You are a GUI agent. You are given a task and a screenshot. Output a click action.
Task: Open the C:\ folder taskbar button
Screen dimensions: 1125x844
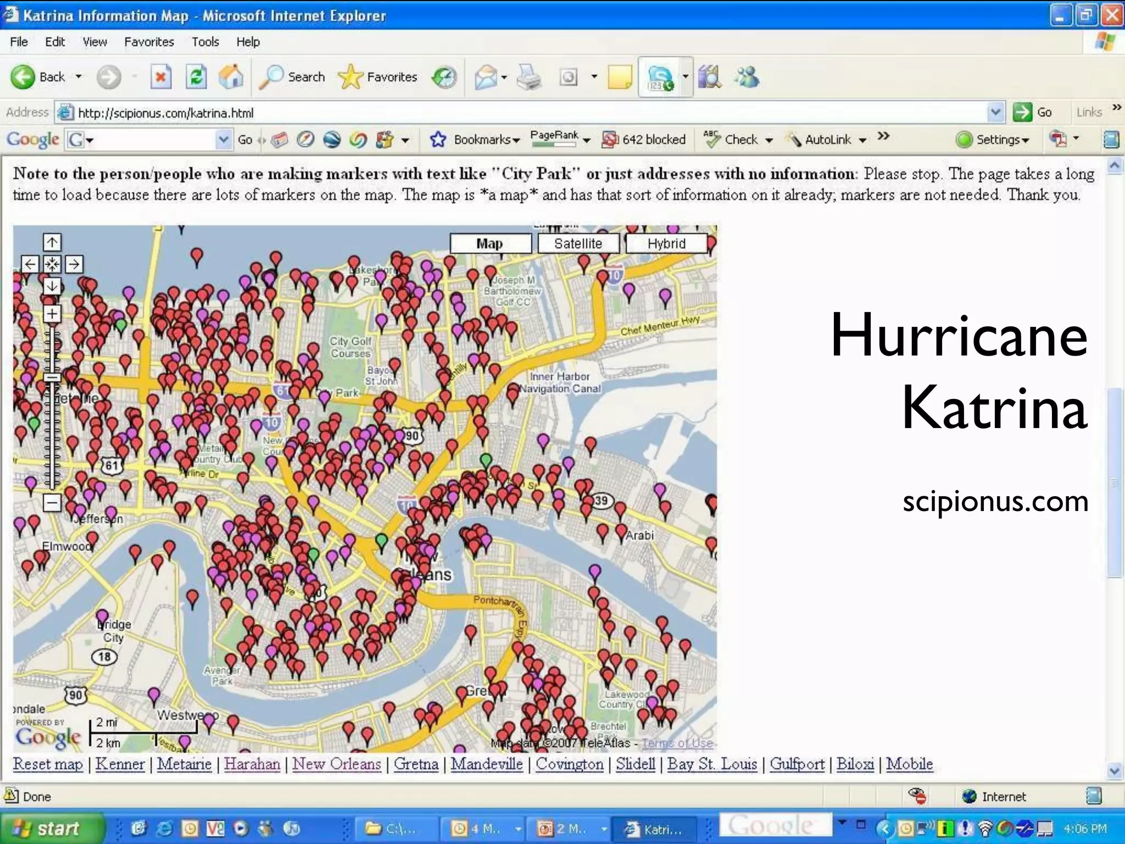pyautogui.click(x=397, y=829)
